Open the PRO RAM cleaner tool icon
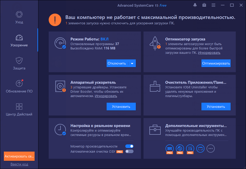246x169 pixels. (x=170, y=149)
